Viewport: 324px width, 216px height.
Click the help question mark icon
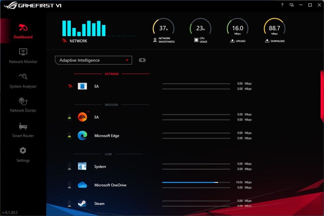tap(282, 5)
